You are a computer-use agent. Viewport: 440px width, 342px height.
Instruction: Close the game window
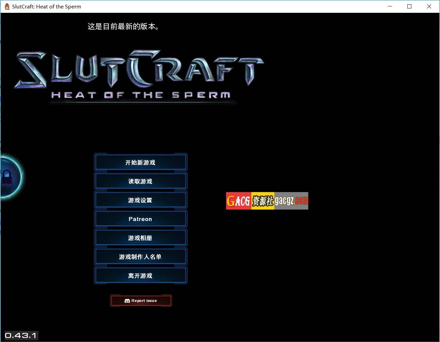click(429, 6)
